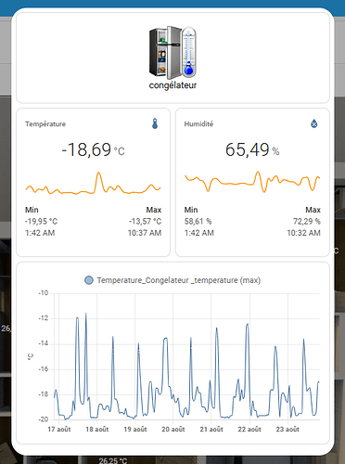Toggle Temperature_Congelateur legend series circle
The width and height of the screenshot is (345, 464).
89,280
